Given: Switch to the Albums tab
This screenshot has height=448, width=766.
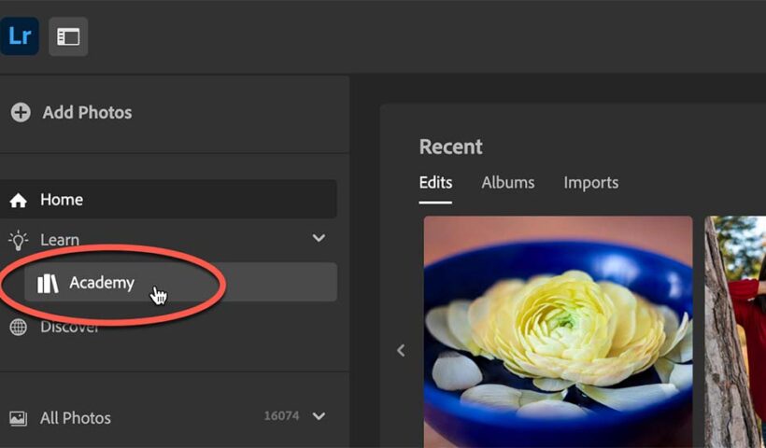Looking at the screenshot, I should pyautogui.click(x=508, y=183).
